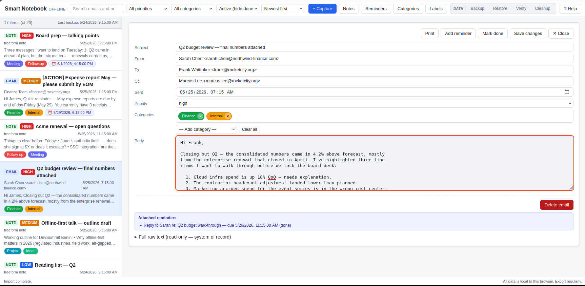Click the Import complete status message

tap(18, 281)
